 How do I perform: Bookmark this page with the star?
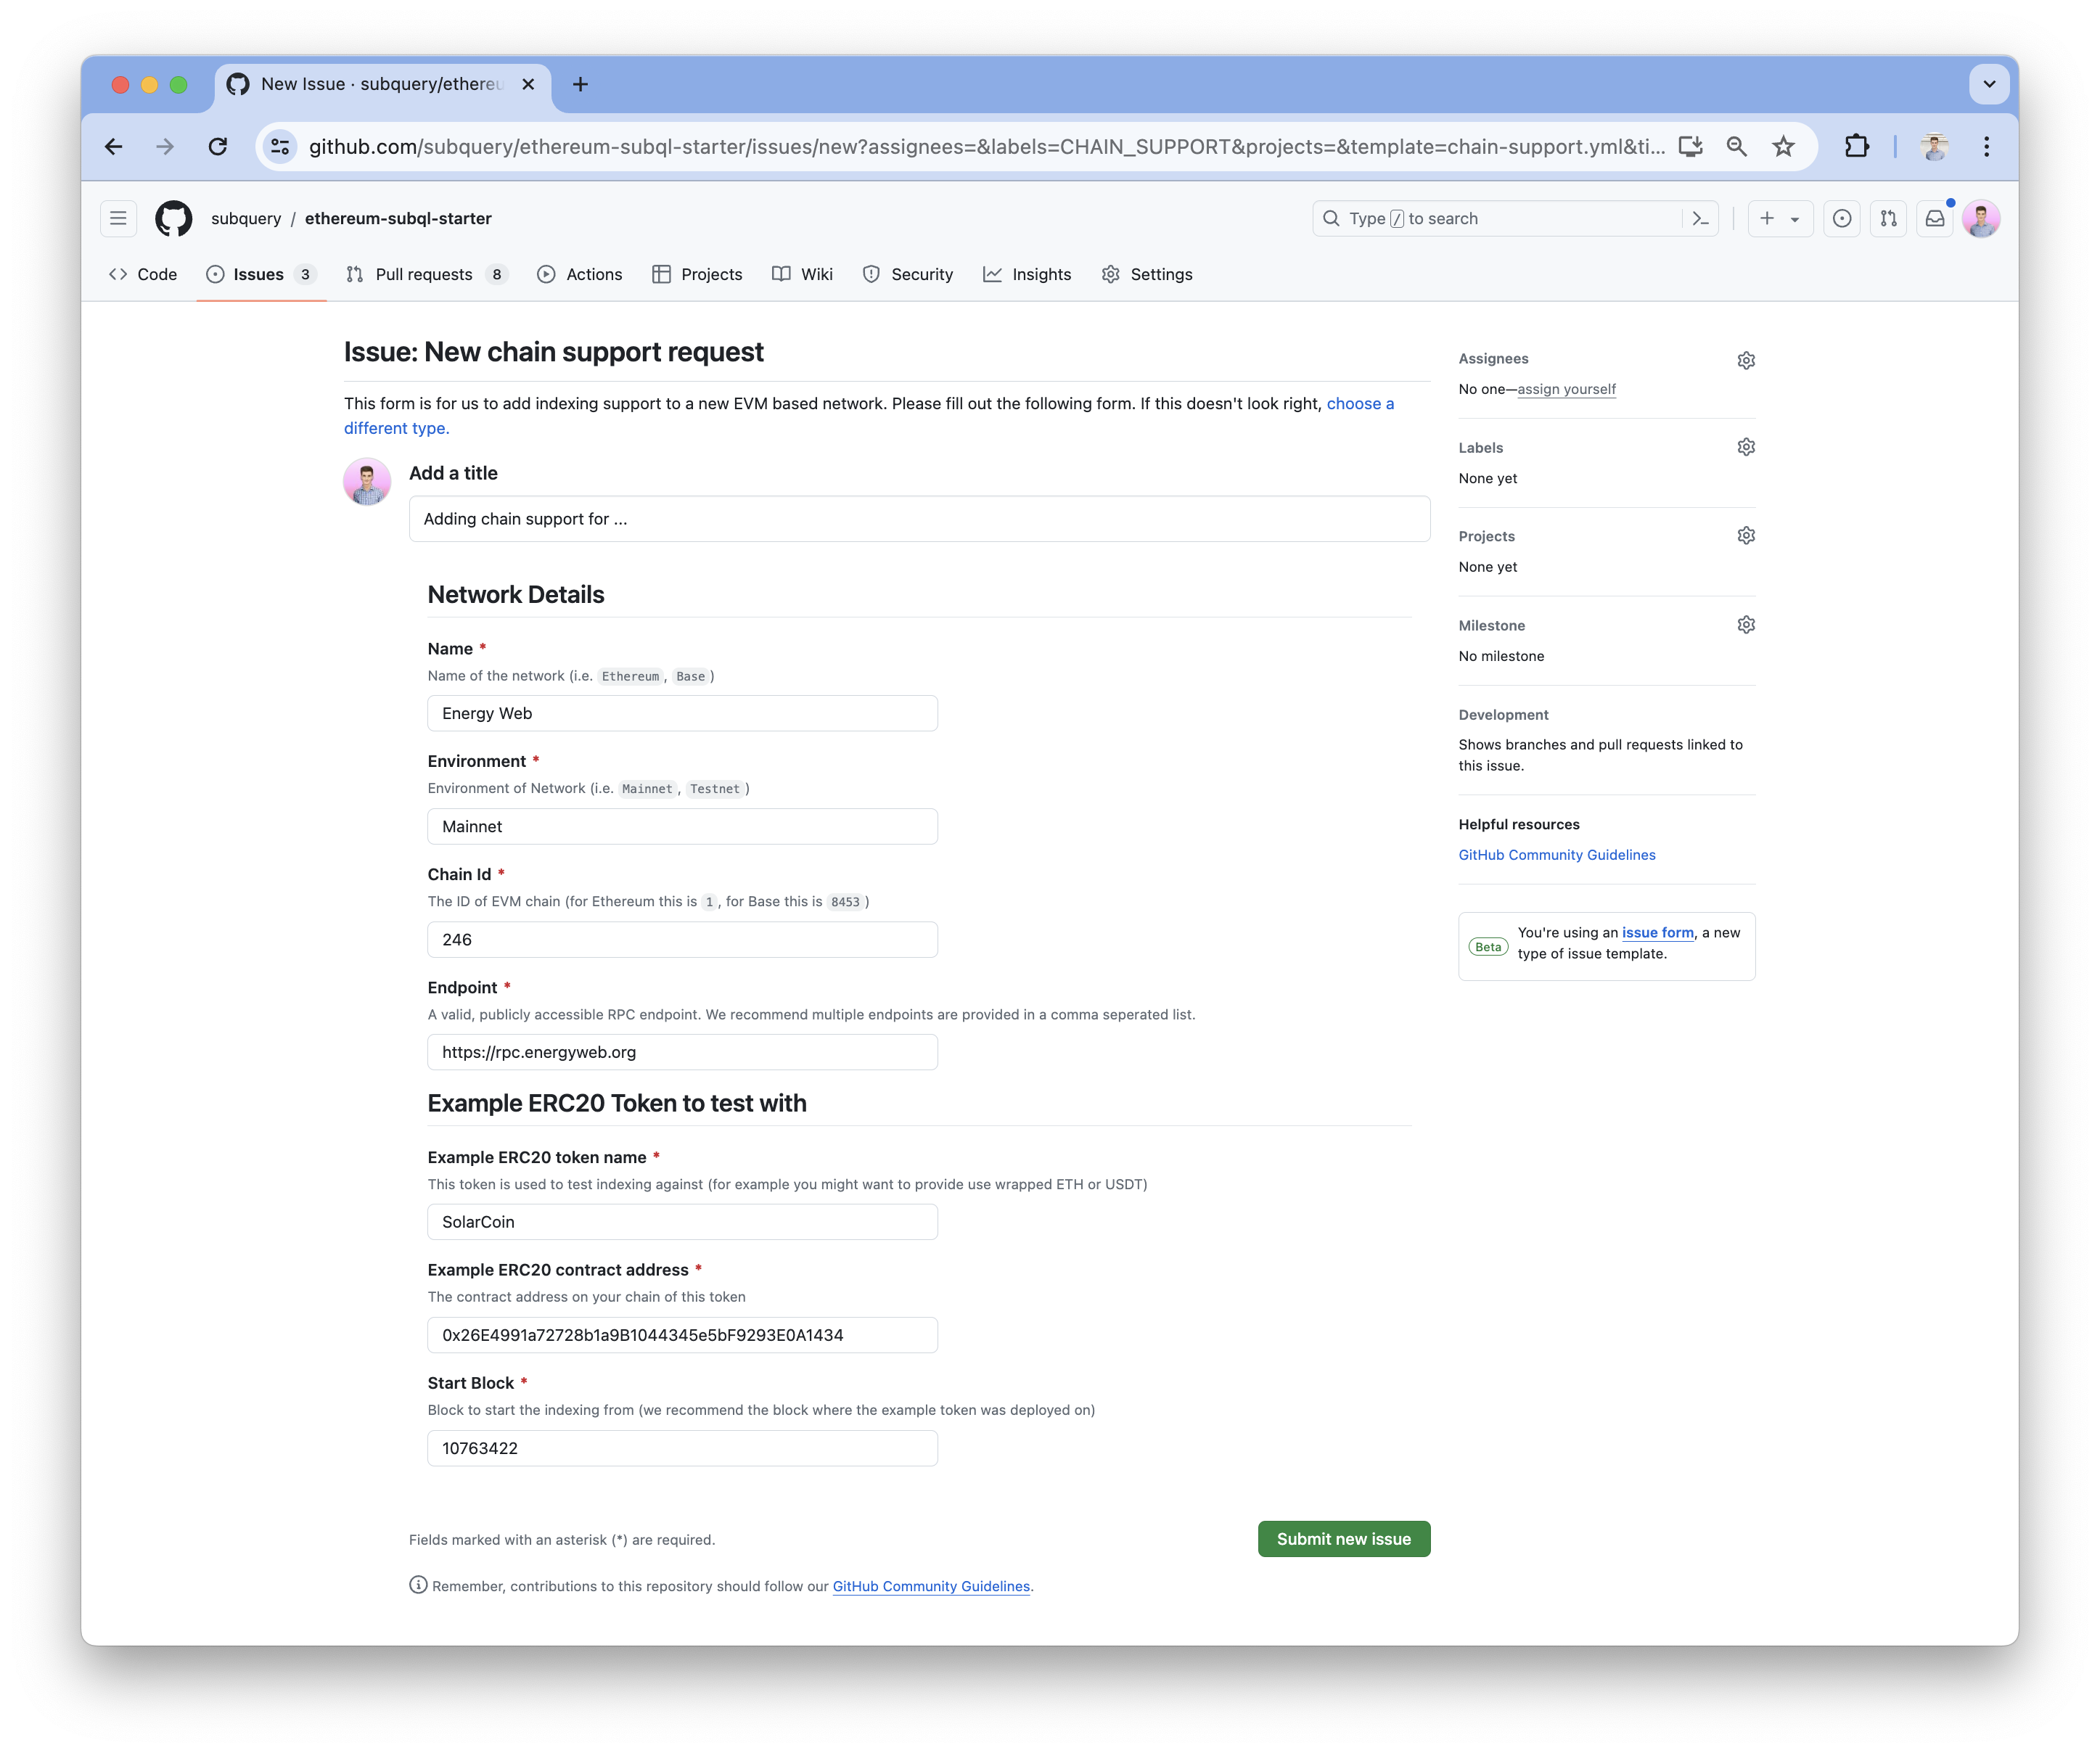(1783, 147)
